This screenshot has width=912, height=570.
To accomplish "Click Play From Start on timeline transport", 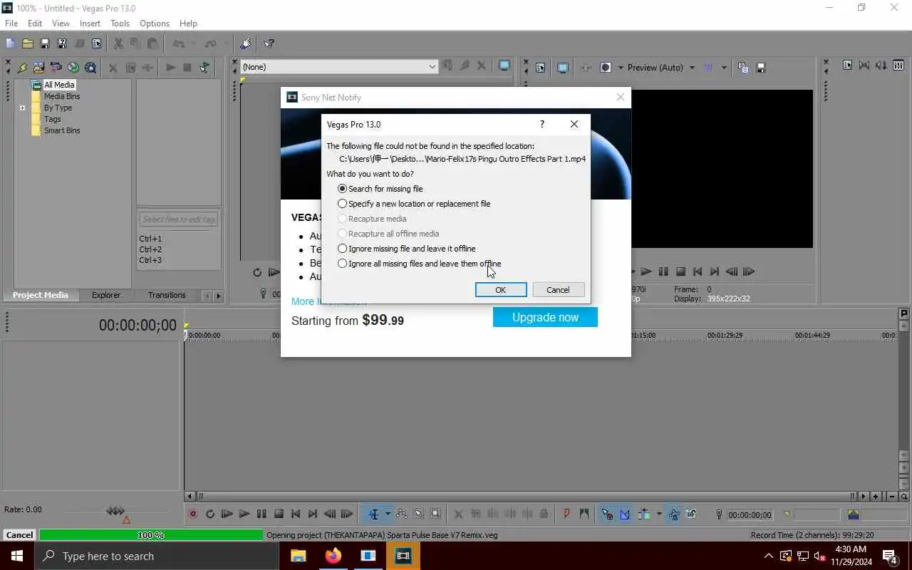I will 227,514.
